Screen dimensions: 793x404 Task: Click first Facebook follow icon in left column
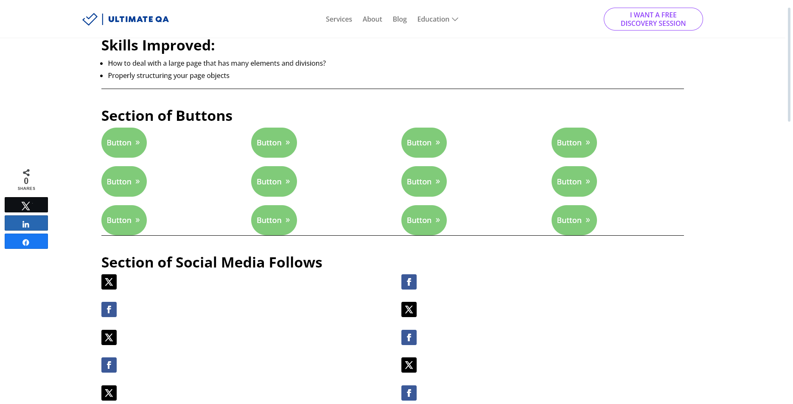109,309
